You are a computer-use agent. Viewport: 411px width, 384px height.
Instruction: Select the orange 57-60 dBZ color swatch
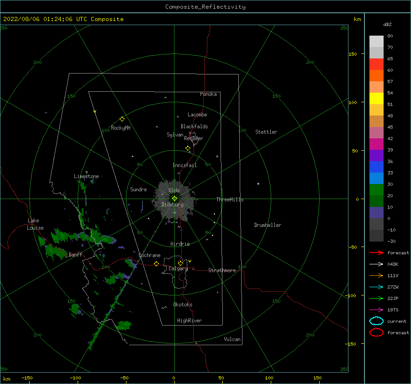click(376, 76)
